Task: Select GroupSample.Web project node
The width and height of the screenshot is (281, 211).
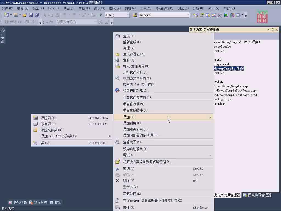Action: point(229,68)
